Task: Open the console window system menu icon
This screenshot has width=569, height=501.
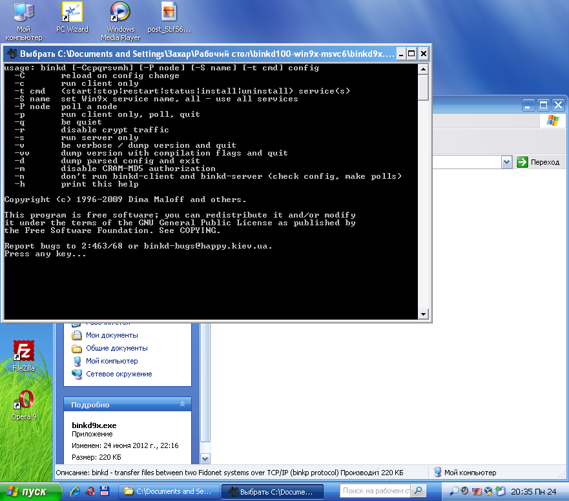Action: pyautogui.click(x=12, y=54)
